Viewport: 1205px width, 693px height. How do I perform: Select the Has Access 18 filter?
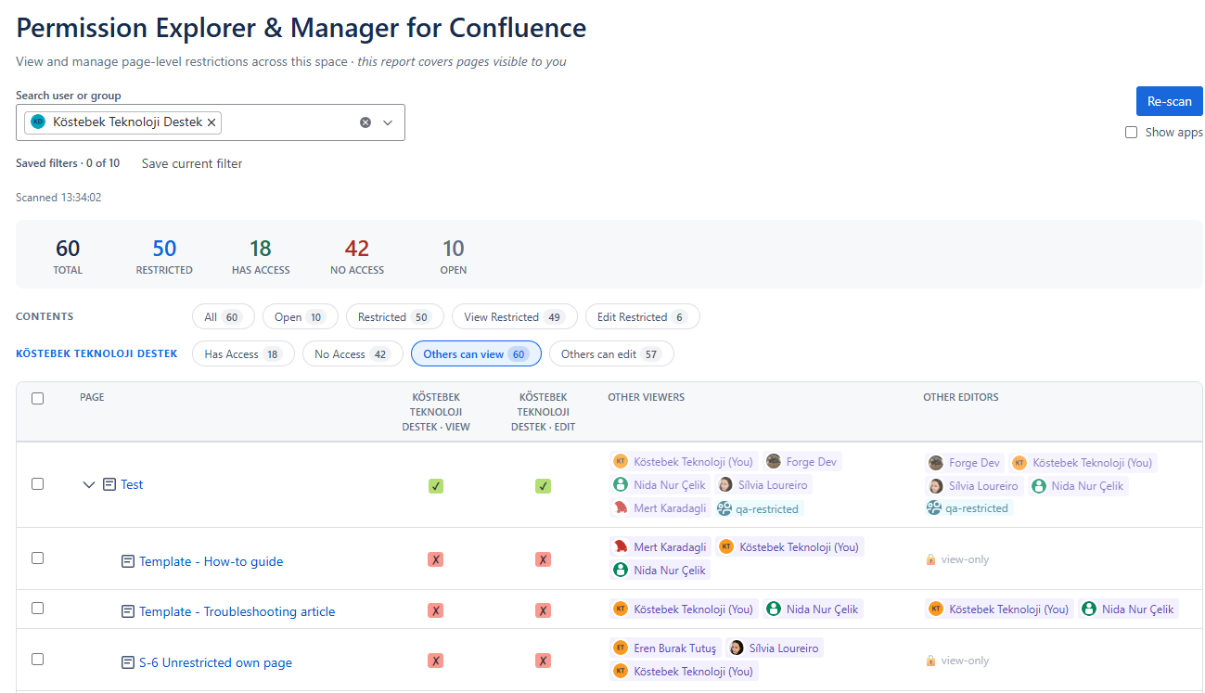click(243, 354)
